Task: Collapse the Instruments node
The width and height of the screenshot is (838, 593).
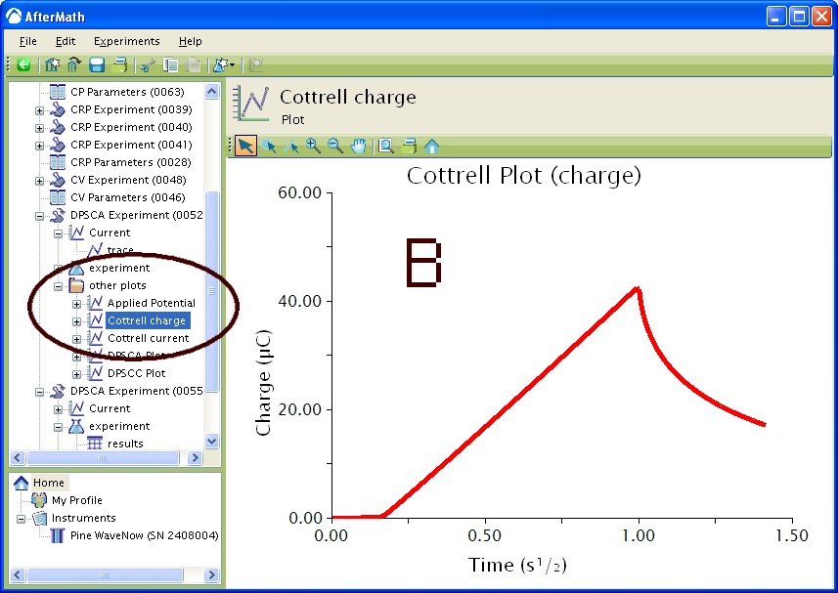Action: (21, 520)
